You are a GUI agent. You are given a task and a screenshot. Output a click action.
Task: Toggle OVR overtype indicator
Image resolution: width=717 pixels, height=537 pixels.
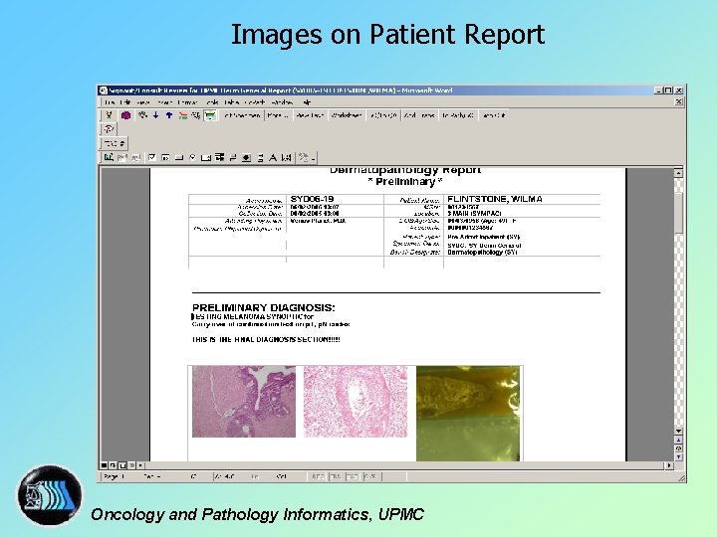369,476
